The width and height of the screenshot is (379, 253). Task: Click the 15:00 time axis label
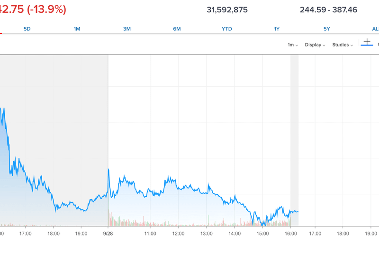tap(262, 233)
